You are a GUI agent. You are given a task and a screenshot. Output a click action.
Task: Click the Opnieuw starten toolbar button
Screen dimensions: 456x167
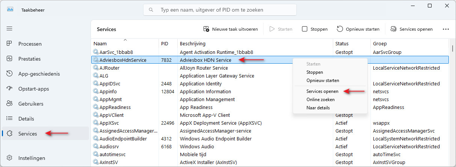click(358, 29)
